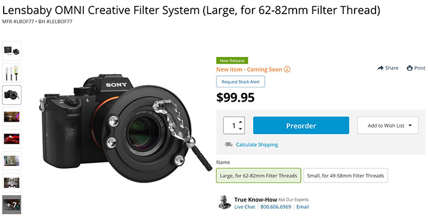
Task: Open the Calculate Shipping link
Action: (x=257, y=144)
